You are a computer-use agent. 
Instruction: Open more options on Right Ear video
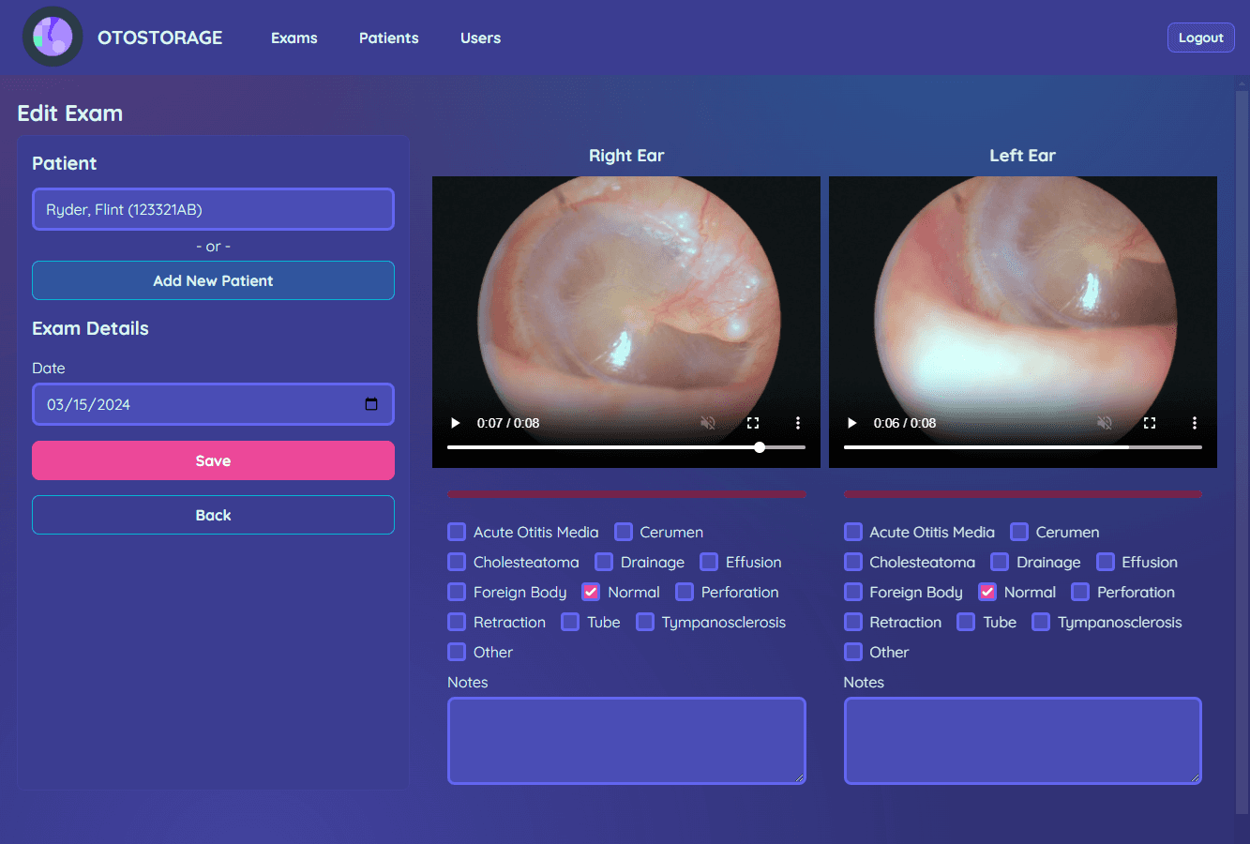point(798,423)
